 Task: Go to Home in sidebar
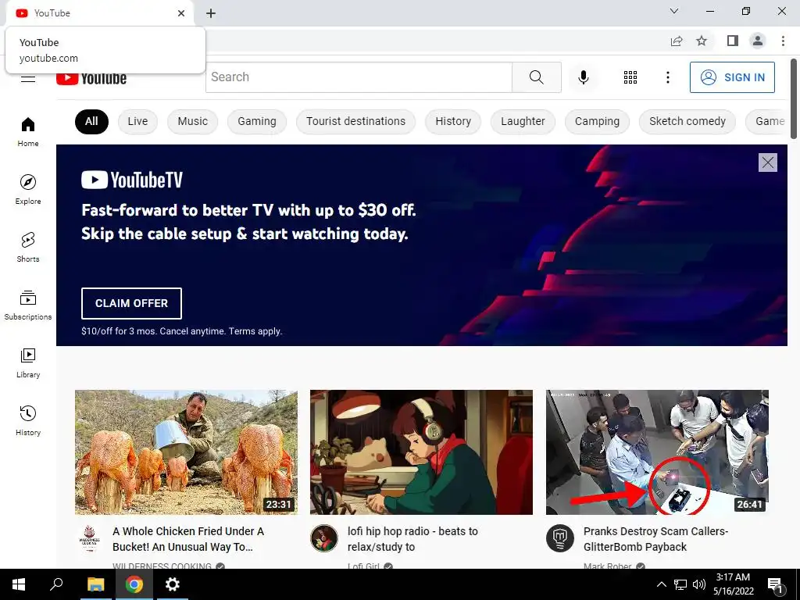(x=28, y=131)
